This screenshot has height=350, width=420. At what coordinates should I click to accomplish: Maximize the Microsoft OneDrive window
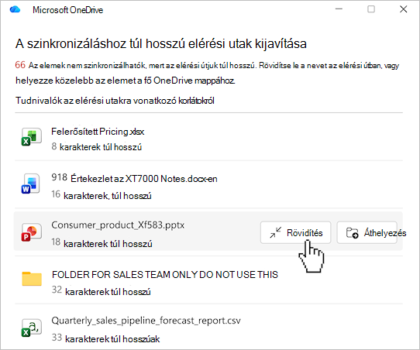[x=371, y=9]
